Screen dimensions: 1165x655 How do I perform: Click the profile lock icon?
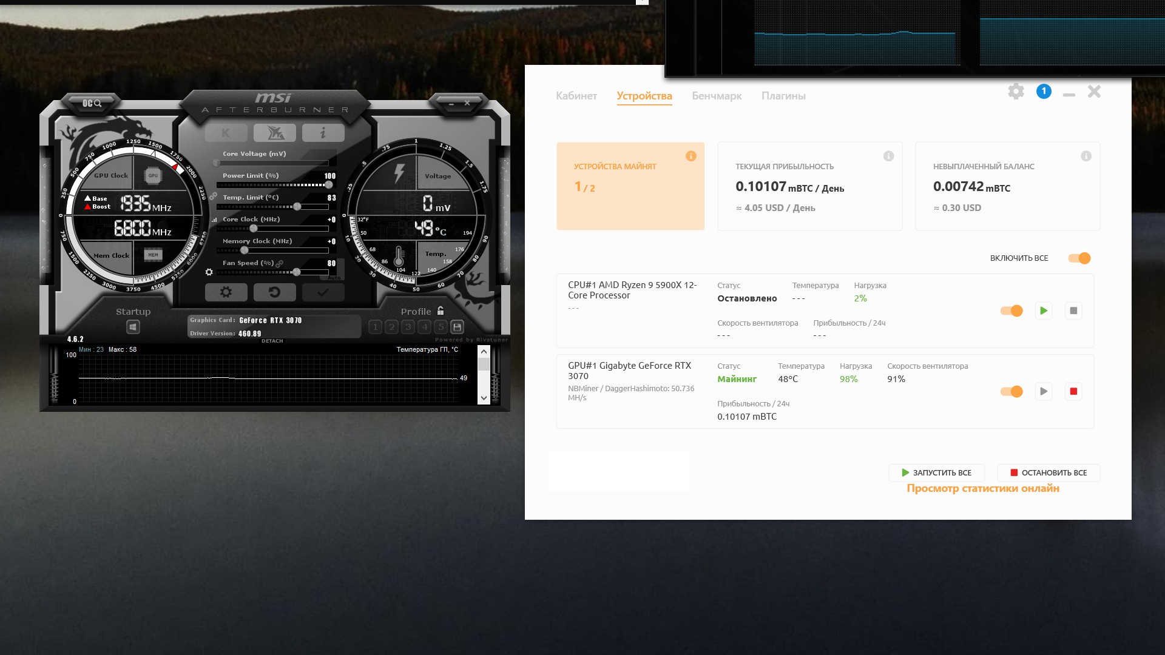[x=441, y=311]
